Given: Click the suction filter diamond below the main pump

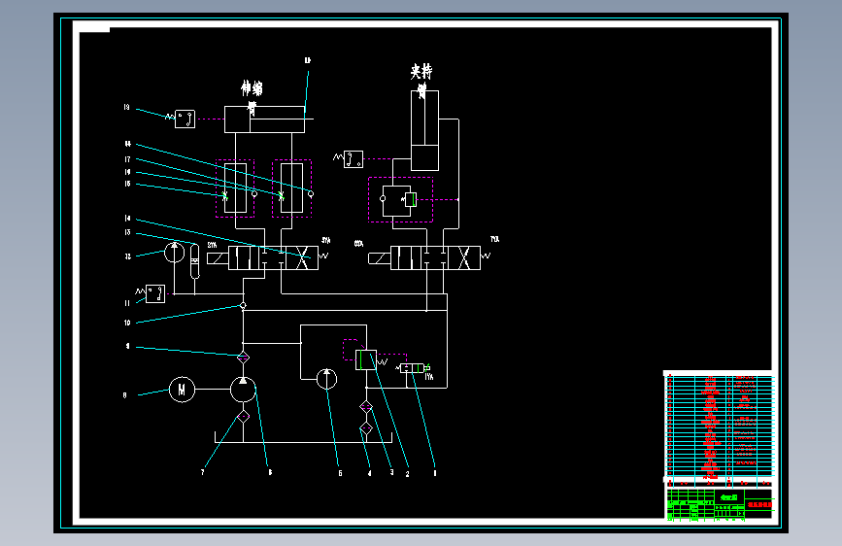Looking at the screenshot, I should tap(243, 417).
